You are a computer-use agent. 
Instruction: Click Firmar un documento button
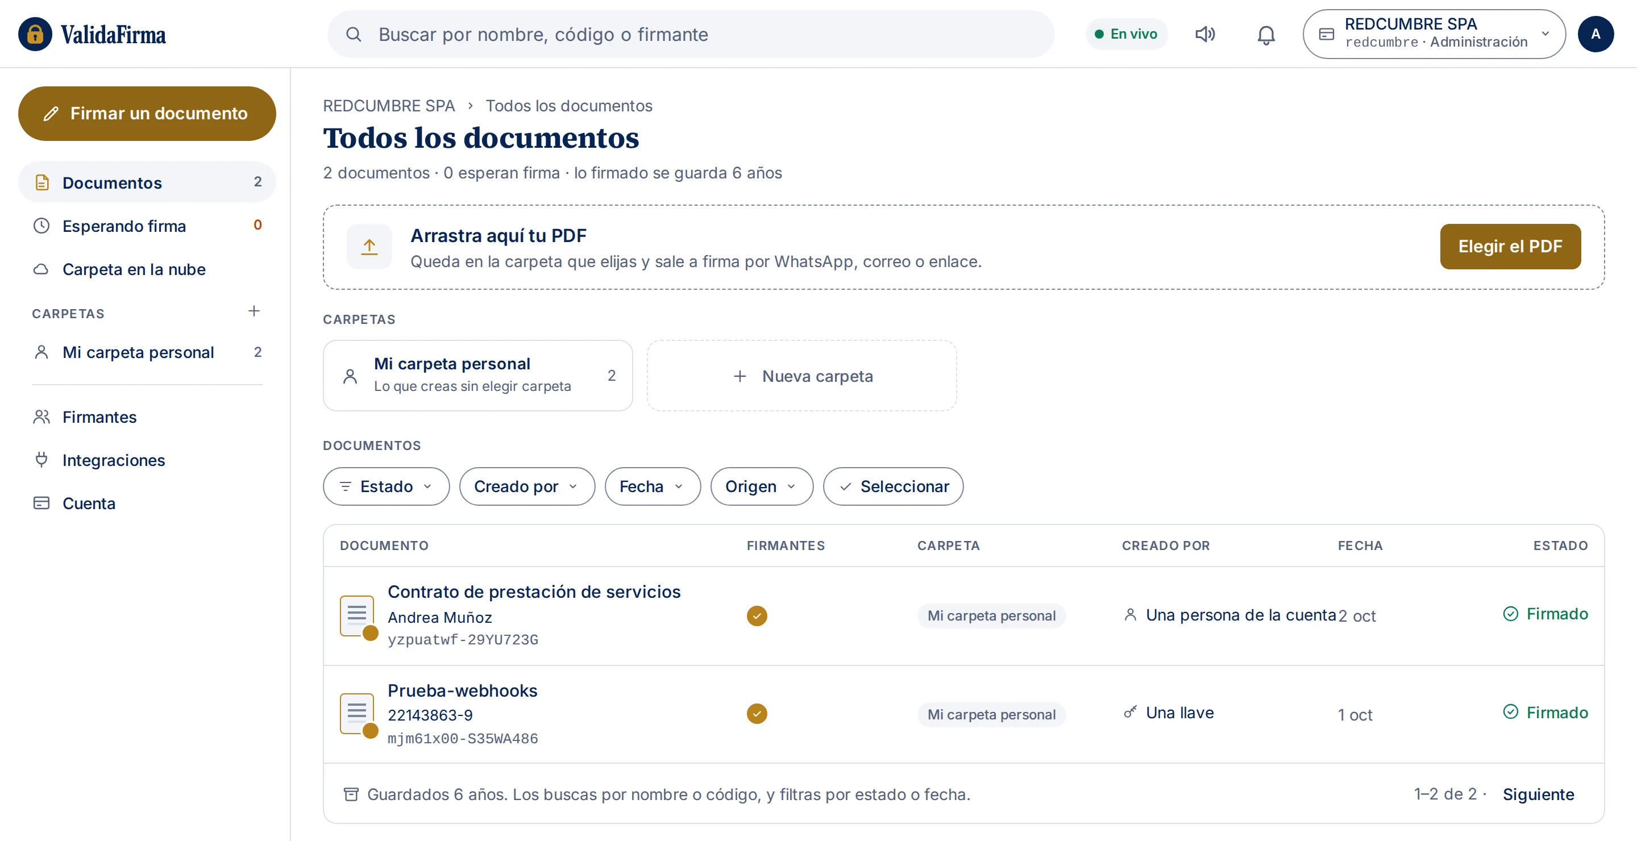[x=147, y=114]
